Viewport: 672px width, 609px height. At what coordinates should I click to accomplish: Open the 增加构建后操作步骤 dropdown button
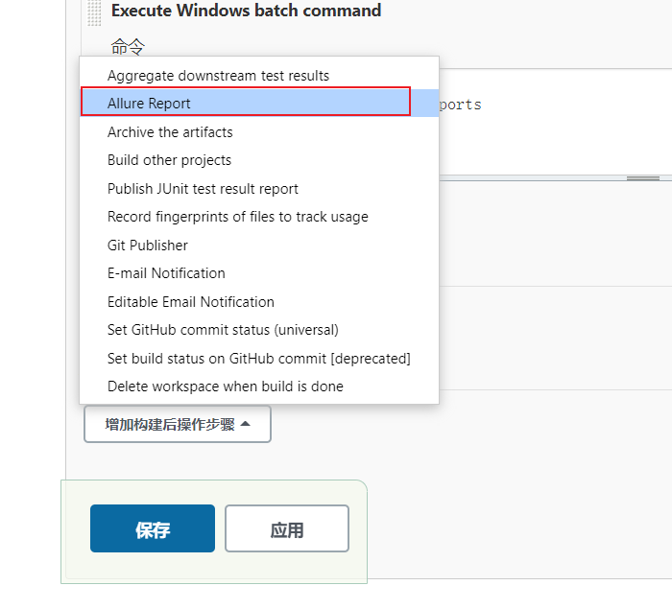pos(178,424)
